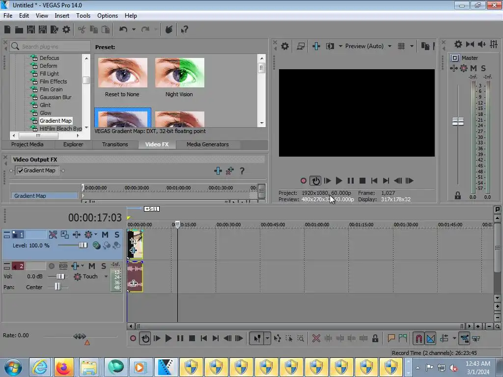The height and width of the screenshot is (377, 503).
Task: Open Master bus audio properties gear
Action: (458, 44)
